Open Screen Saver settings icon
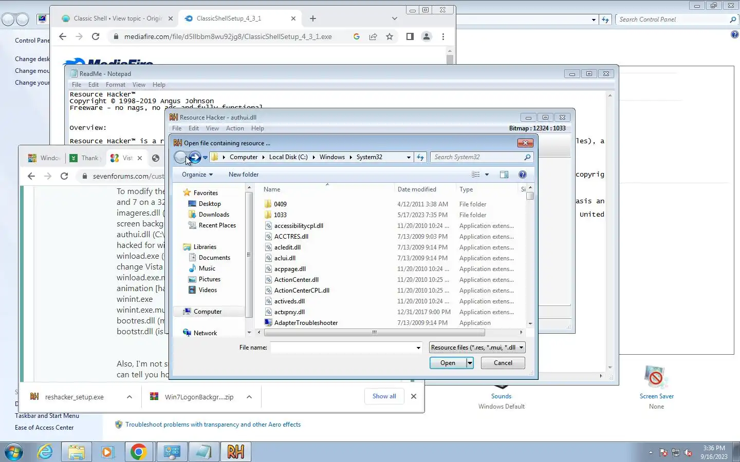Viewport: 740px width, 462px height. [x=656, y=377]
